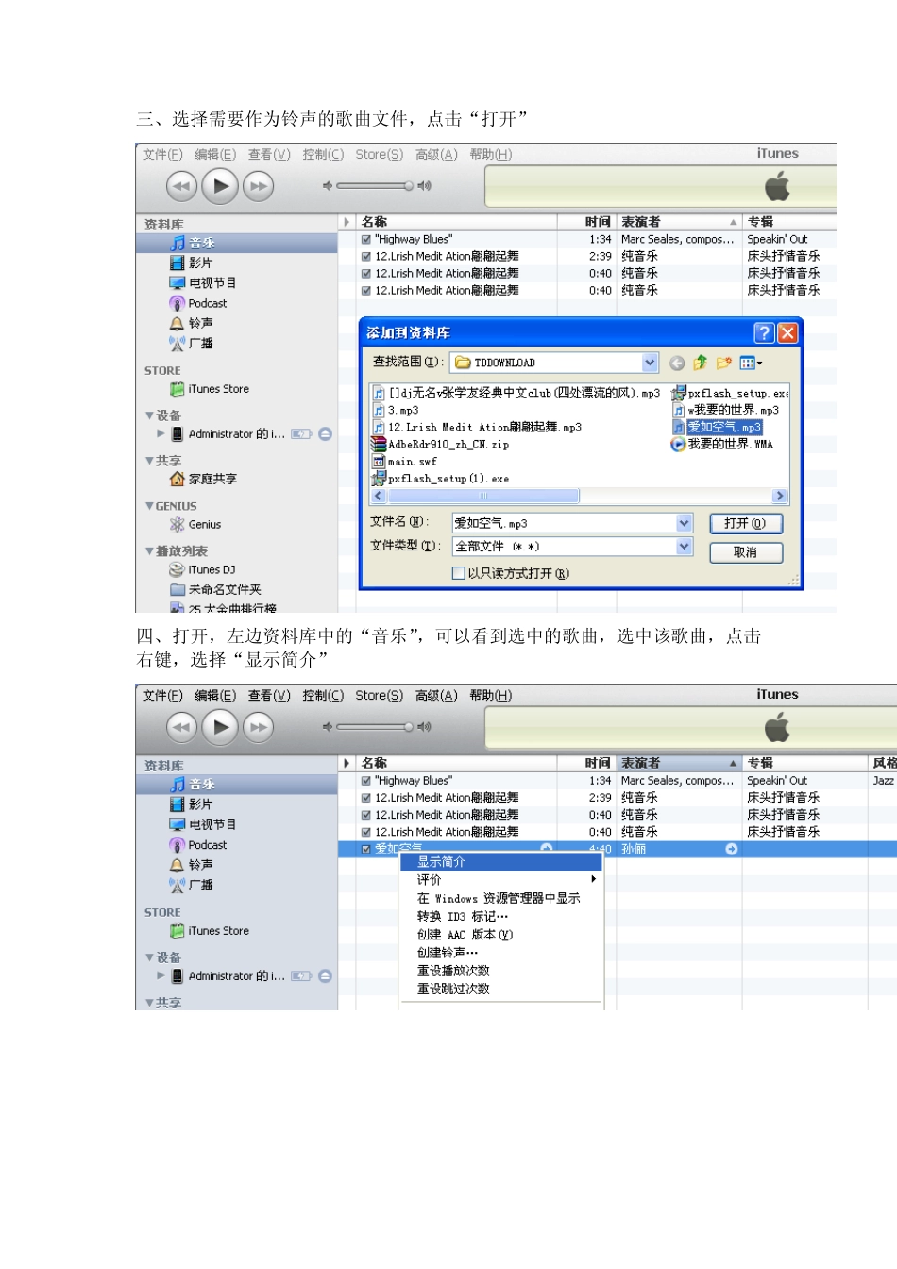Click the Back arrow in 添加到资料库 dialog

pos(677,363)
